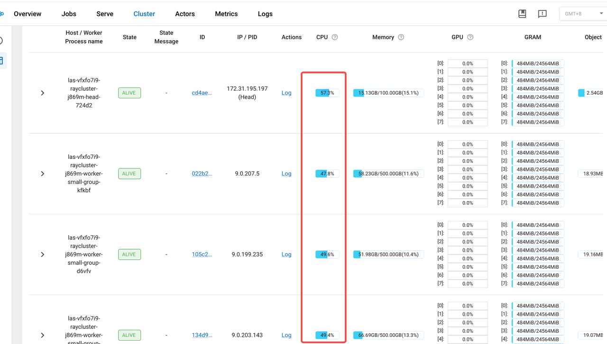Click the 49.6% CPU usage bar
This screenshot has height=344, width=607.
(327, 255)
